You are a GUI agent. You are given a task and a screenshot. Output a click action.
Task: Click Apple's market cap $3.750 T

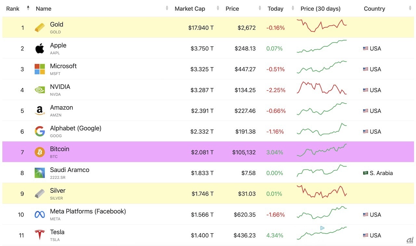pyautogui.click(x=202, y=48)
